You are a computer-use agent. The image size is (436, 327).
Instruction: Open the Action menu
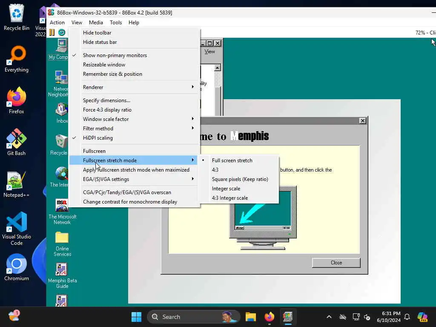tap(57, 23)
